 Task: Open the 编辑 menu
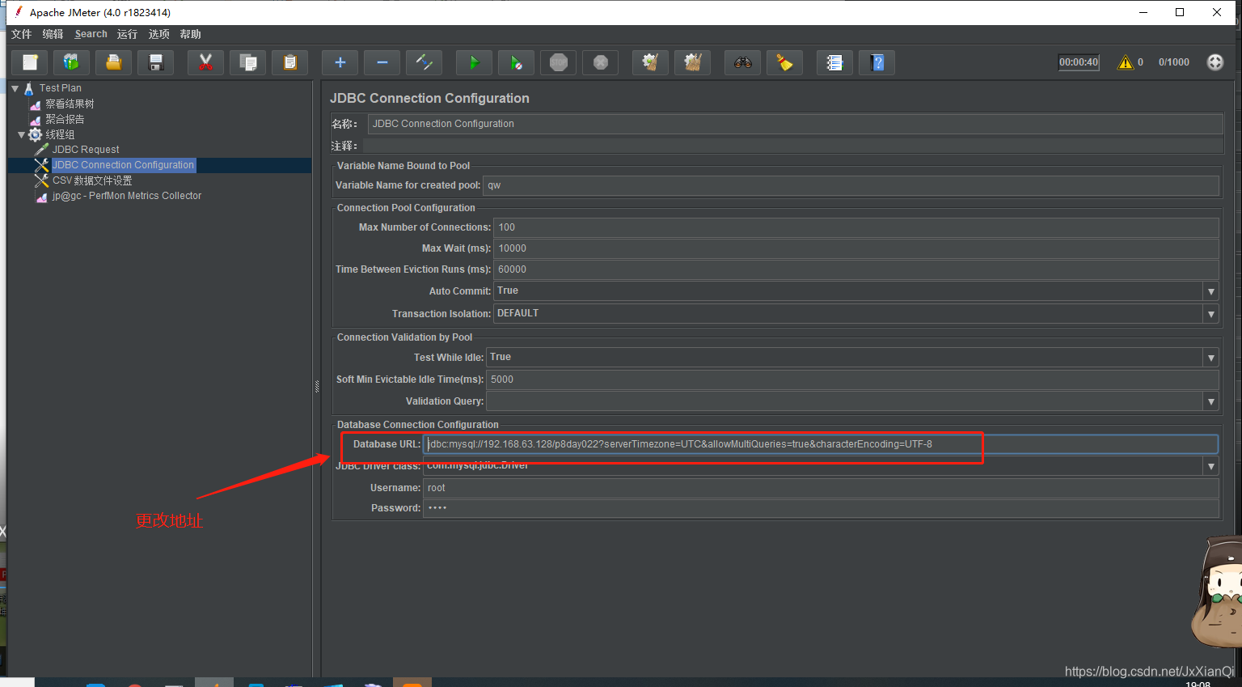(x=53, y=34)
